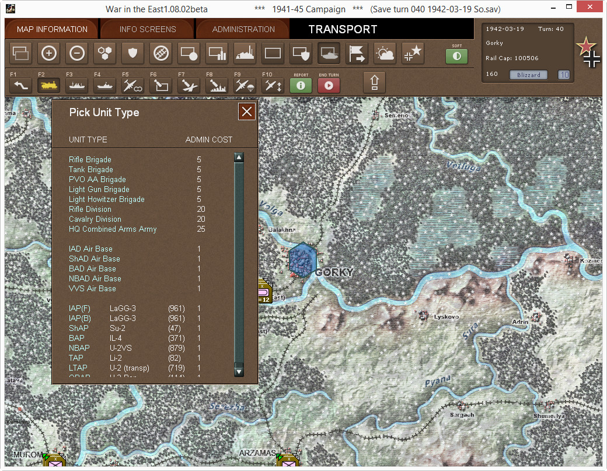Select F6 mode icon

pyautogui.click(x=161, y=85)
